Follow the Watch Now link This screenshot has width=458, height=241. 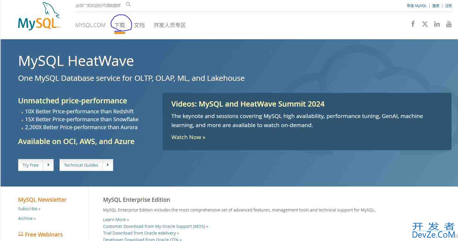[188, 137]
